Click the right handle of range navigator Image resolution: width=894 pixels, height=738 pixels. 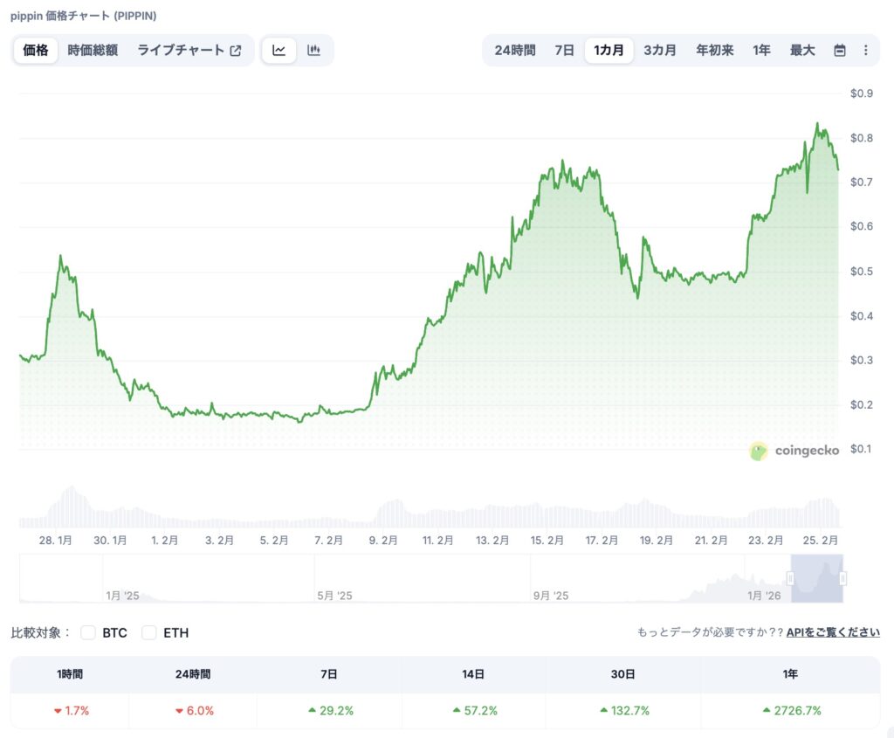tap(843, 578)
